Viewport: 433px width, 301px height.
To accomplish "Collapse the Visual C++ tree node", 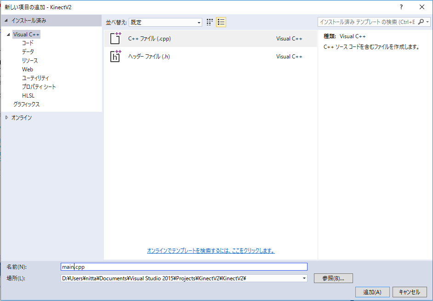I will [8, 35].
